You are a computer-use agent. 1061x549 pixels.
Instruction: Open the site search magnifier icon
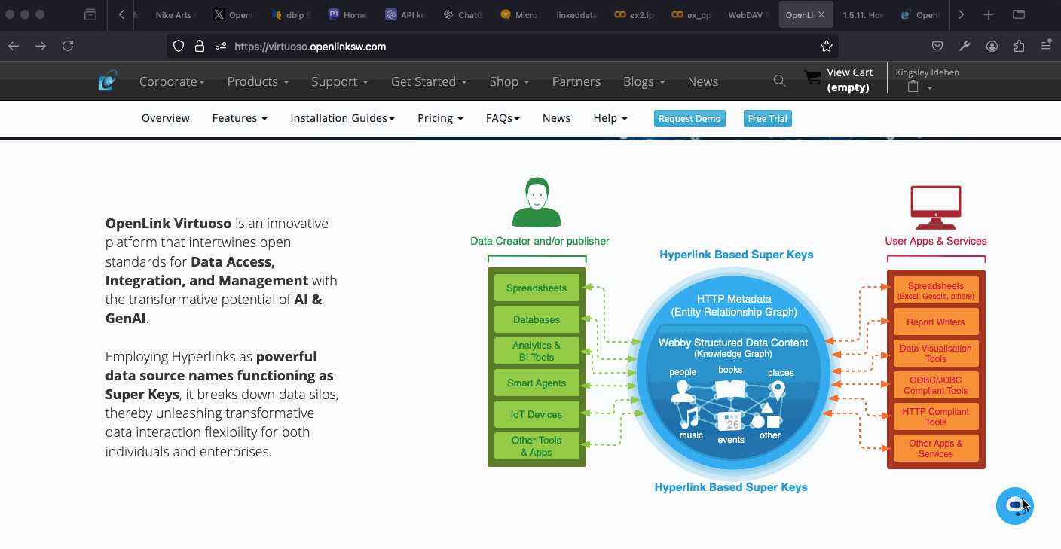tap(779, 81)
